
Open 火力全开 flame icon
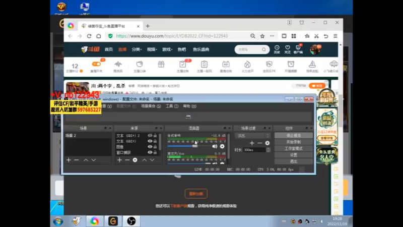point(247,67)
